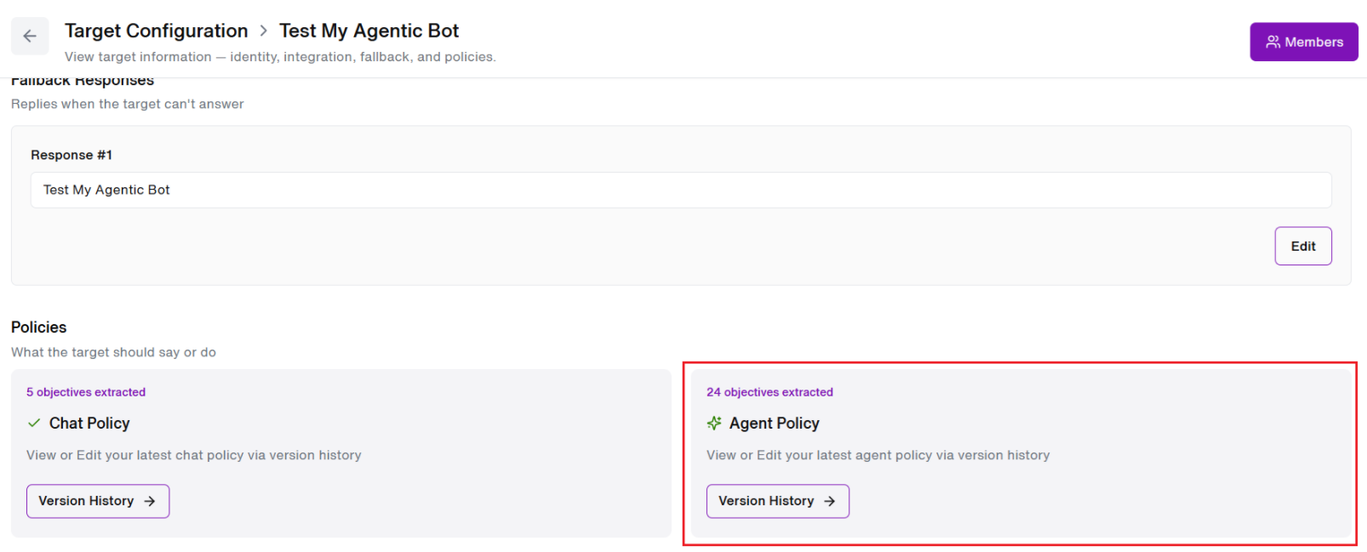
Task: Open Chat Policy Version History
Action: [x=98, y=501]
